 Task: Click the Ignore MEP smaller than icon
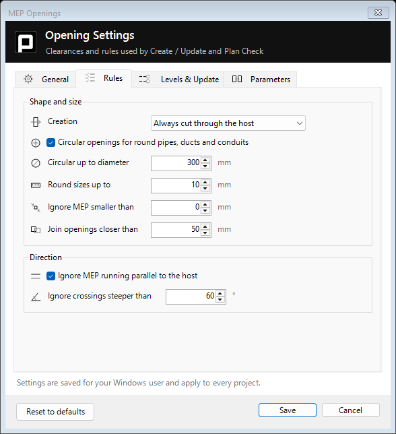click(36, 208)
